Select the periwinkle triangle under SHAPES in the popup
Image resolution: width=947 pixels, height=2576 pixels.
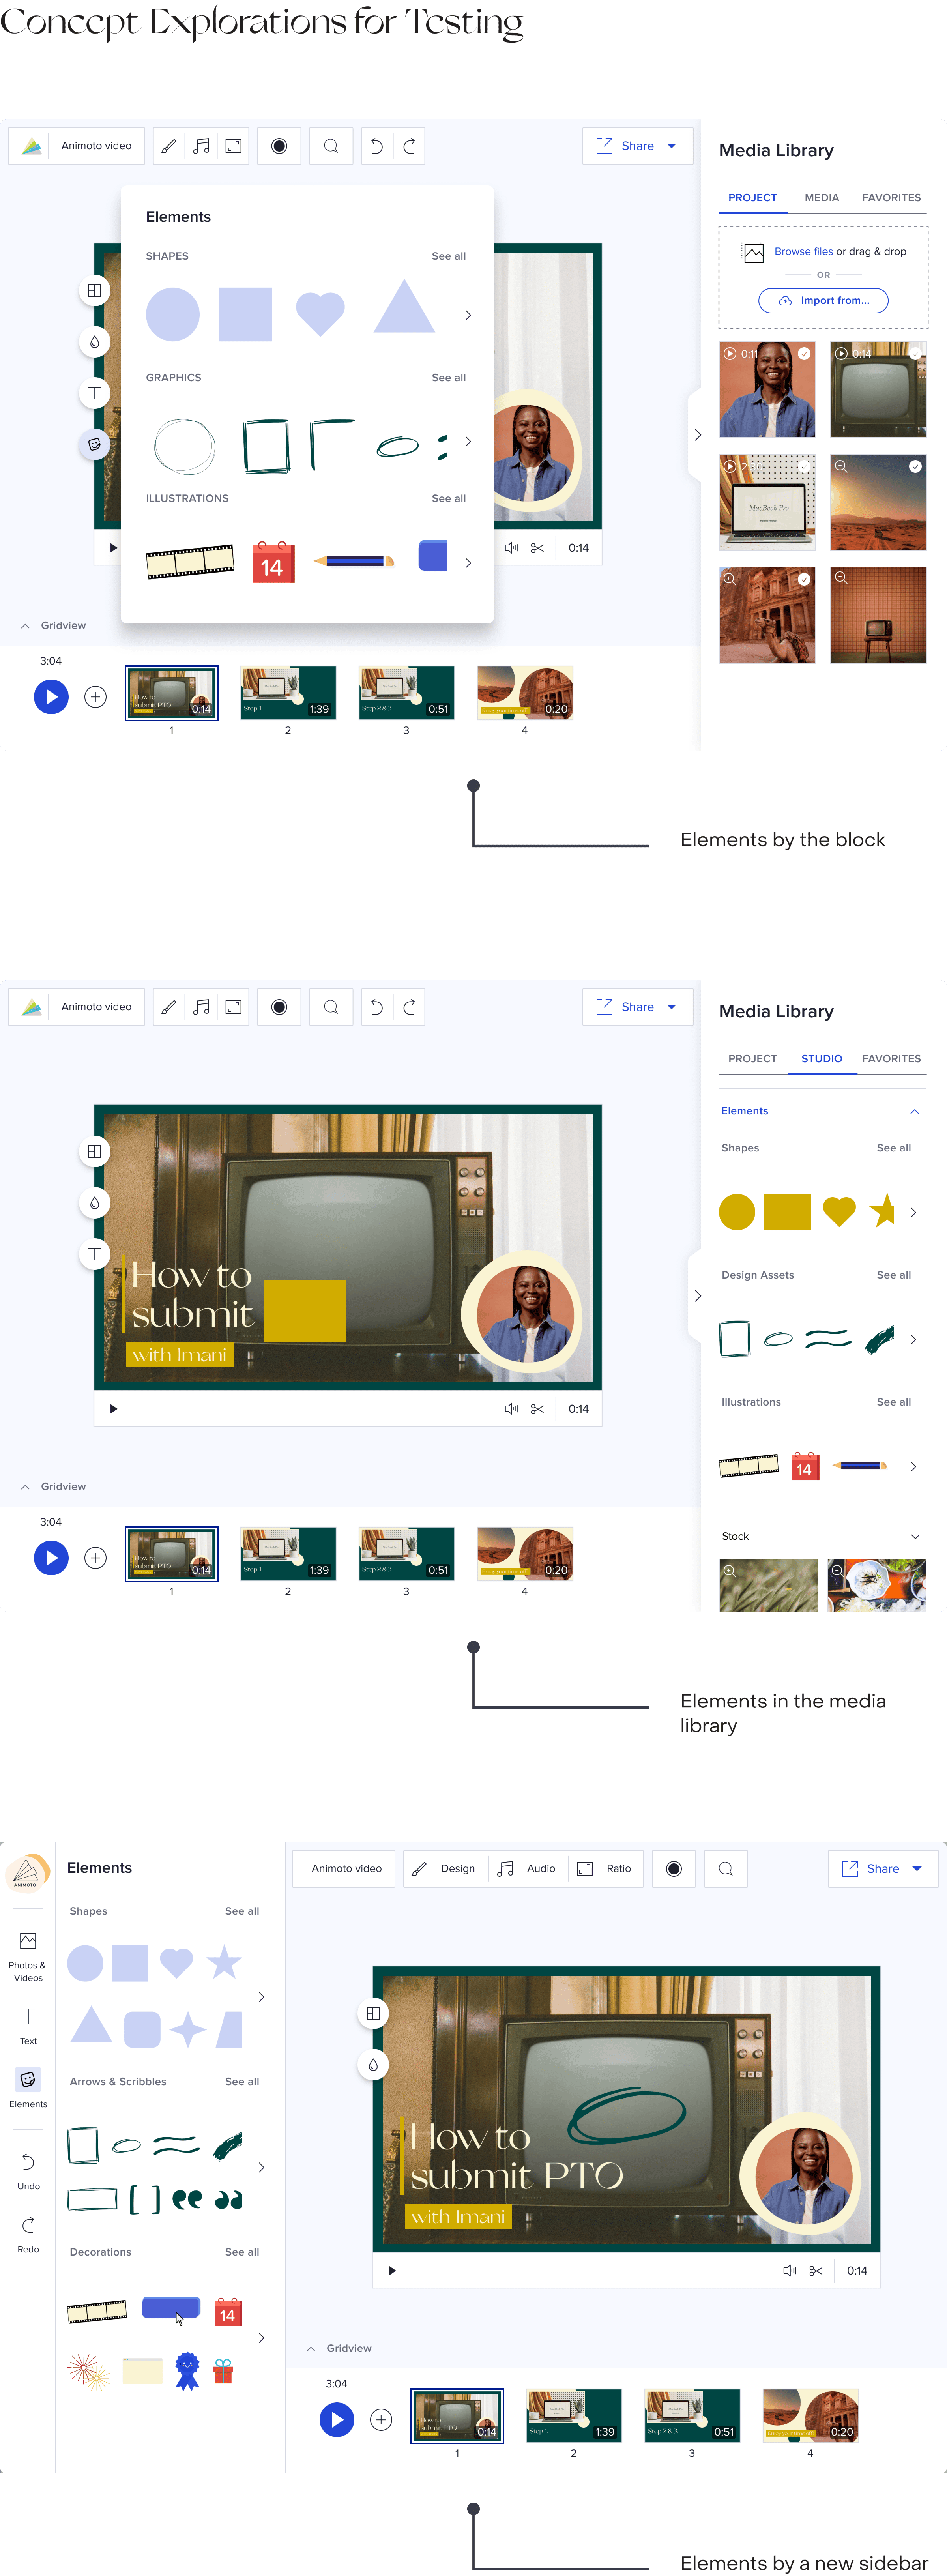404,307
